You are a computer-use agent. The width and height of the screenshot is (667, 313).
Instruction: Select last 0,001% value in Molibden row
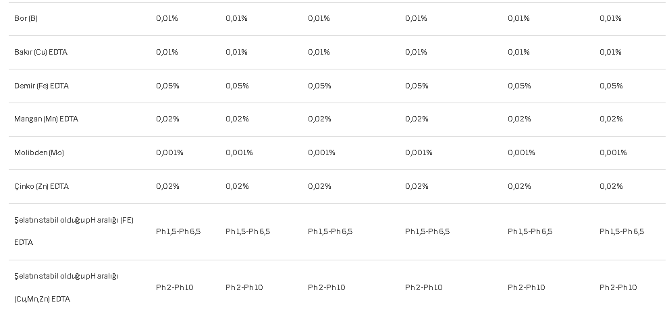click(614, 152)
